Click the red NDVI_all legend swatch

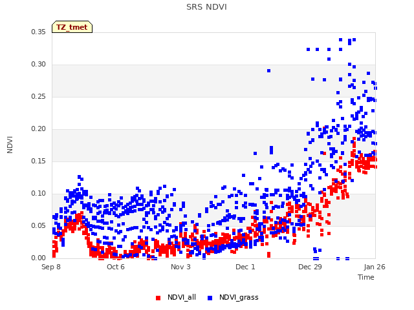(158, 298)
